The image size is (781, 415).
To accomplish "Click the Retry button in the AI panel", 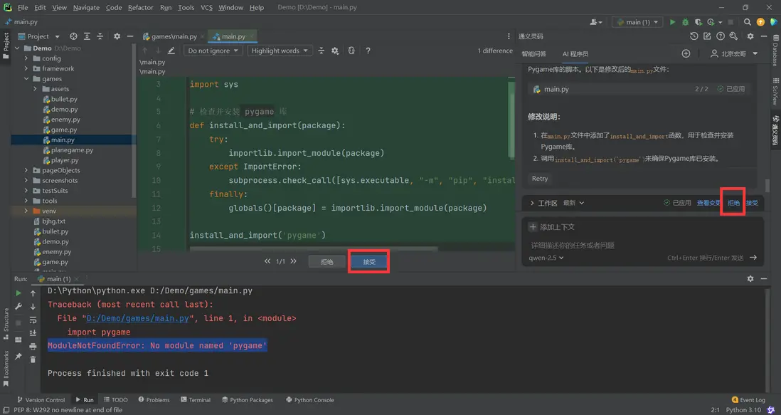I will (539, 179).
